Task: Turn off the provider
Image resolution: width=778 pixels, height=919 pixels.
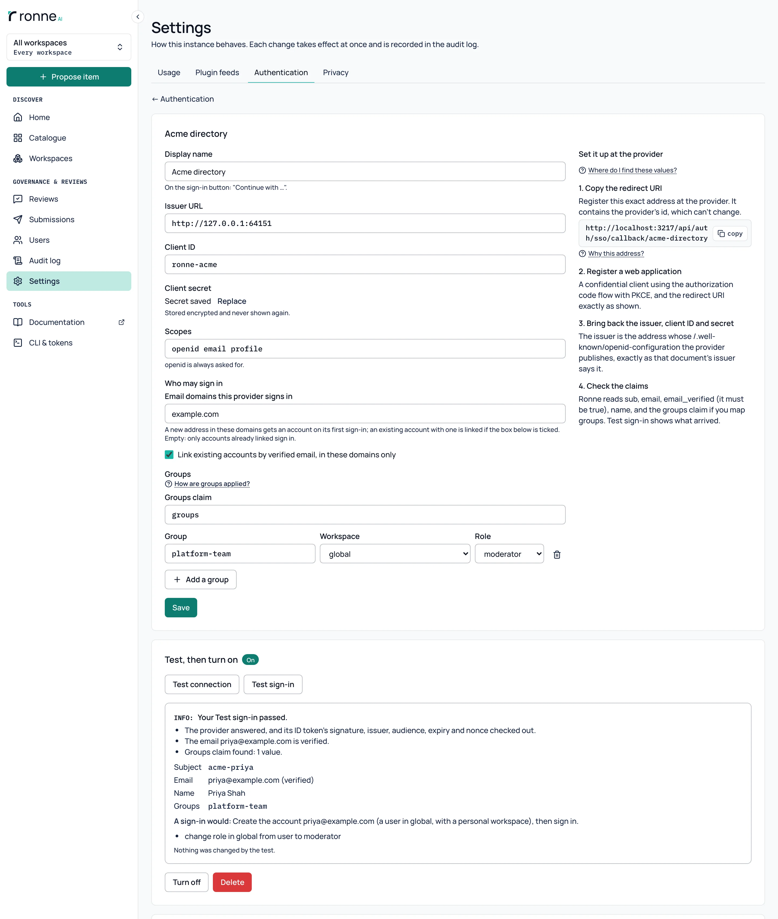Action: tap(187, 882)
